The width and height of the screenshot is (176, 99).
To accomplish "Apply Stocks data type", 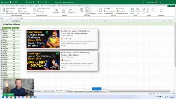I will click(x=64, y=11).
